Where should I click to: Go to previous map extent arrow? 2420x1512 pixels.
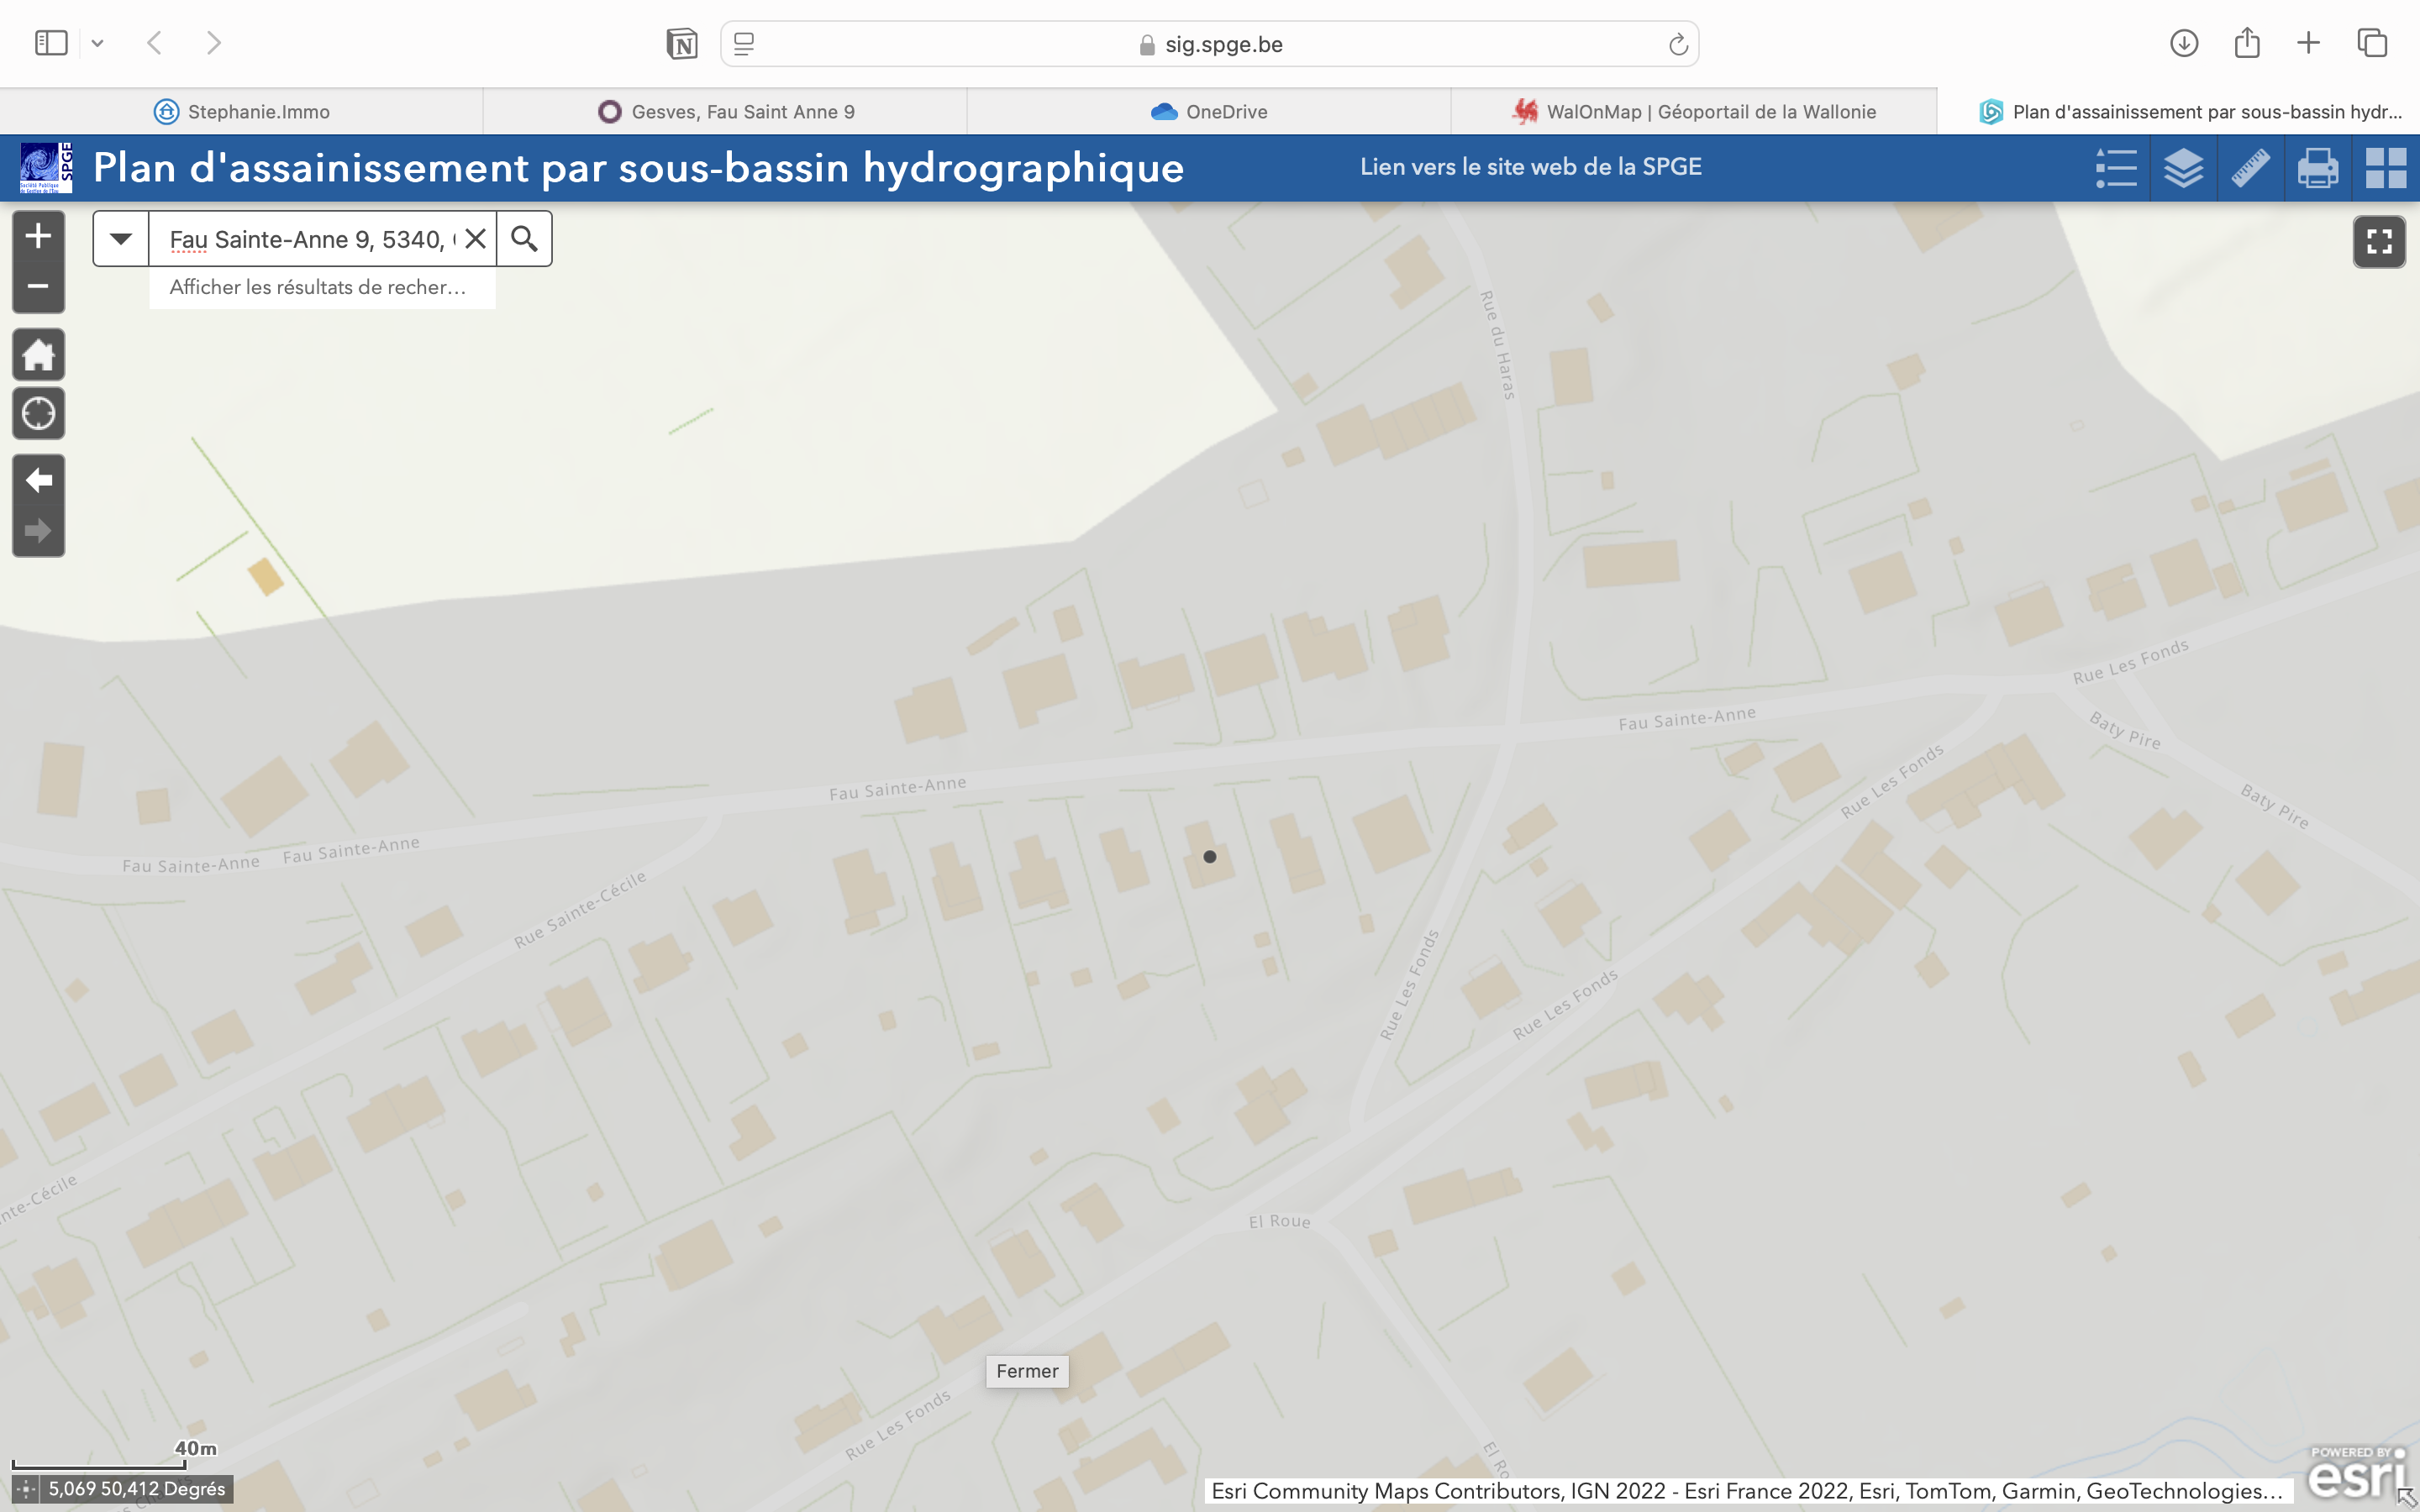click(x=38, y=480)
